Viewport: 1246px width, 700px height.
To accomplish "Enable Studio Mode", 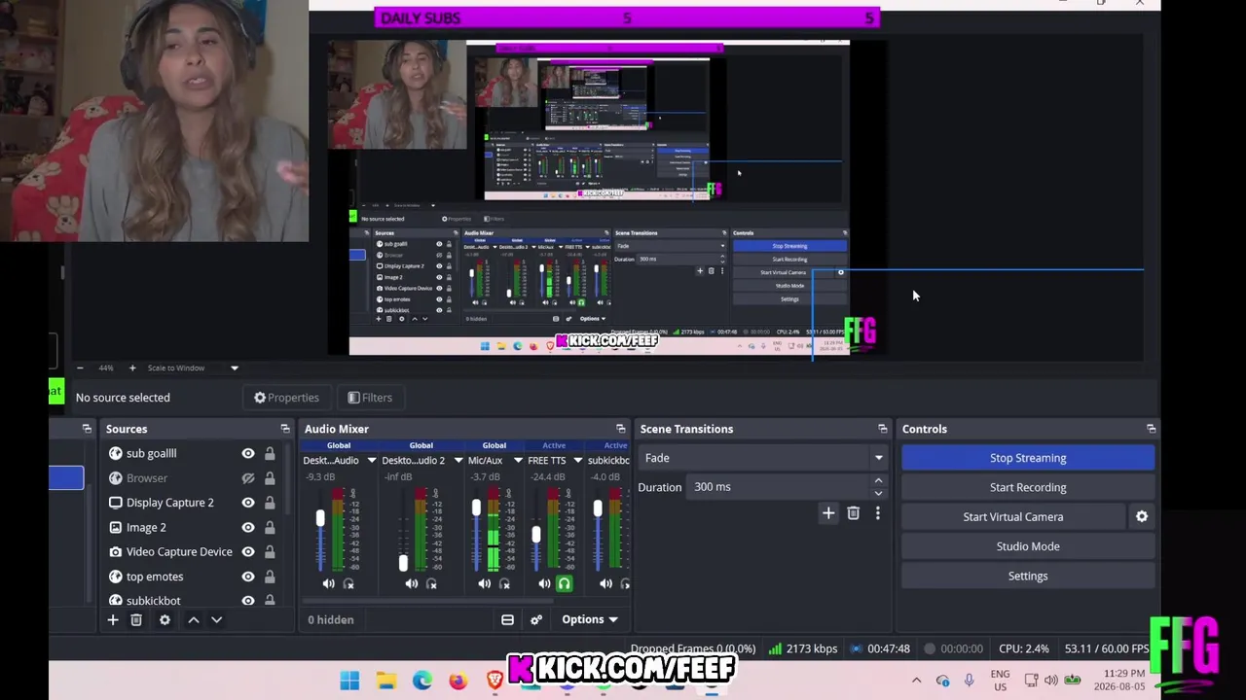I will point(1028,546).
